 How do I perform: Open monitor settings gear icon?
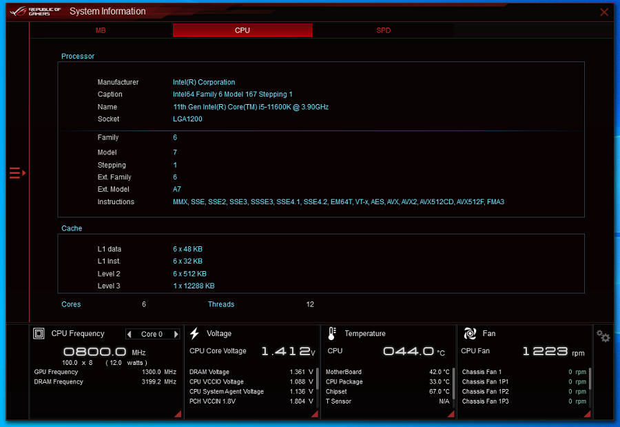603,337
